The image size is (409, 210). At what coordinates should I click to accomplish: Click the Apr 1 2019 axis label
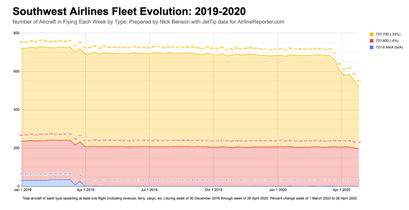coord(86,190)
